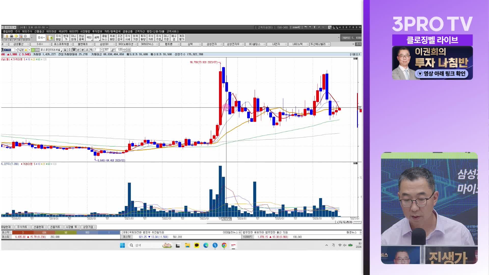Click the Windows taskbar search box
This screenshot has width=489, height=275.
pyautogui.click(x=150, y=245)
